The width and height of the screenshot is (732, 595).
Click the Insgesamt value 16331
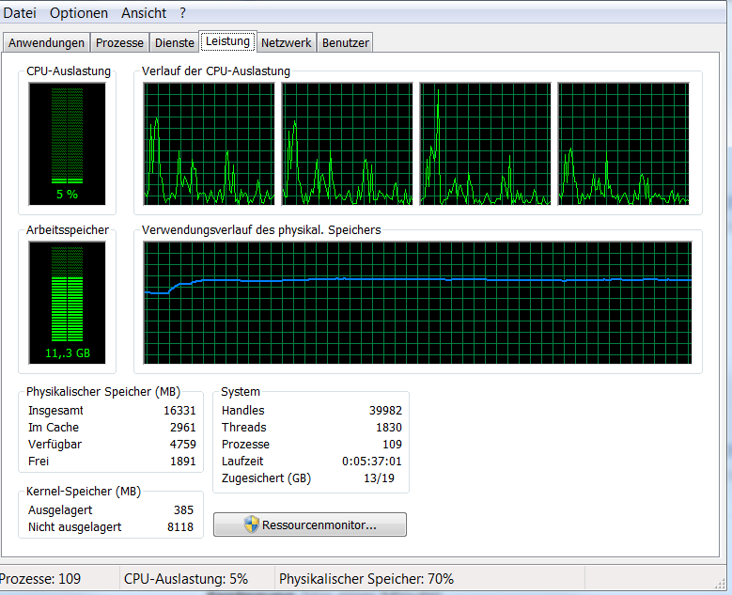179,411
